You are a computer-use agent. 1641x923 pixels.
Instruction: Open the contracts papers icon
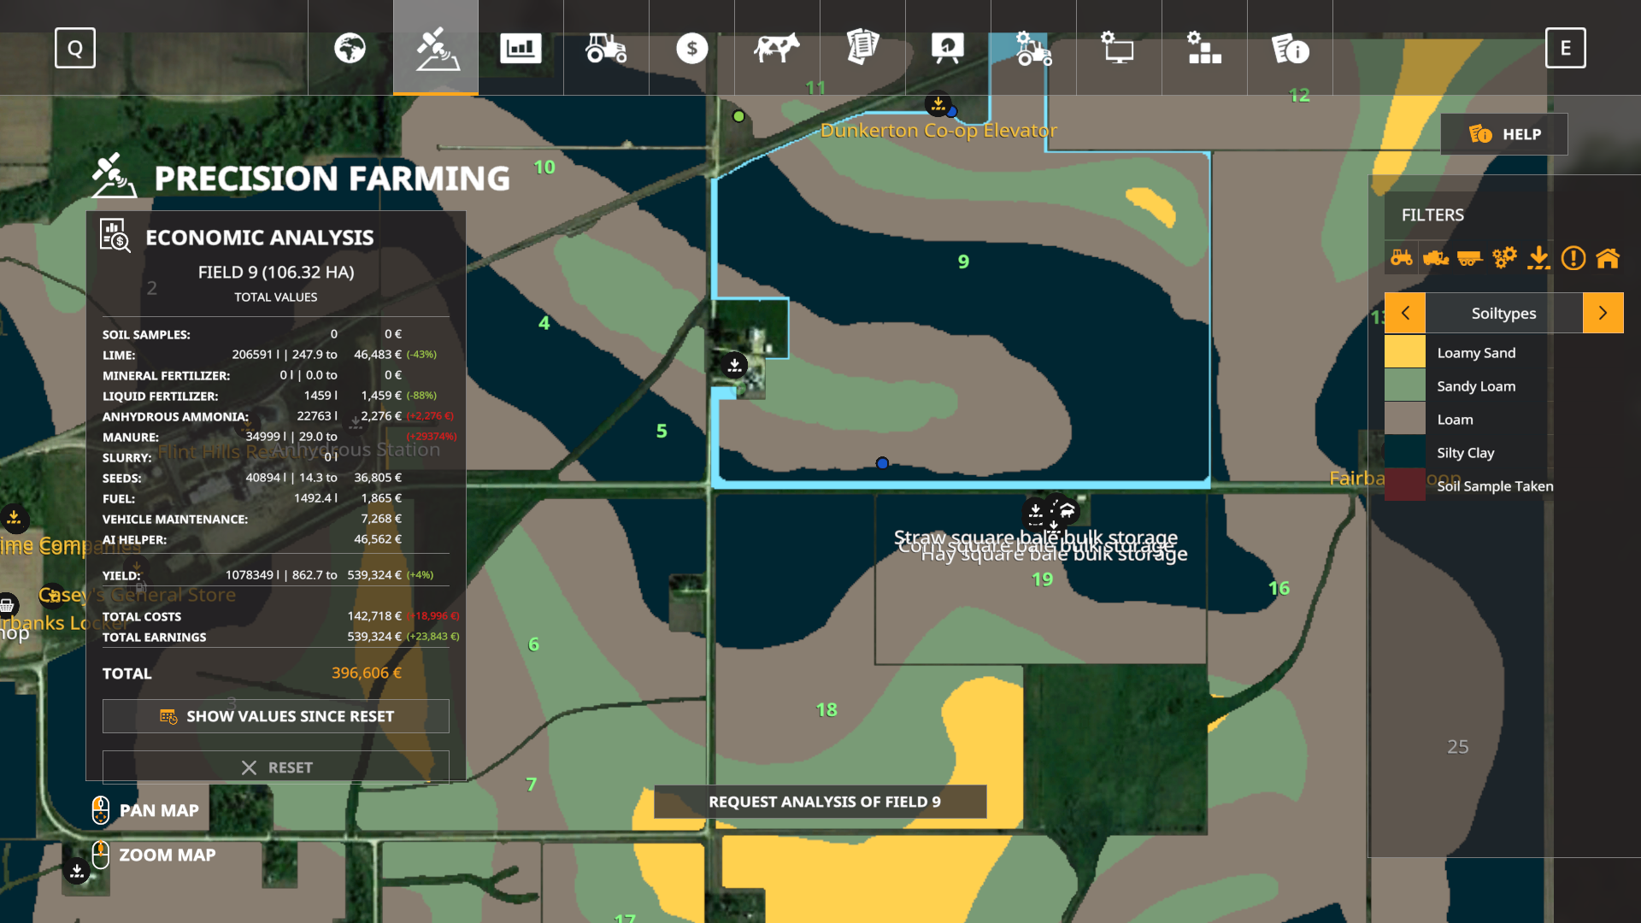click(863, 48)
